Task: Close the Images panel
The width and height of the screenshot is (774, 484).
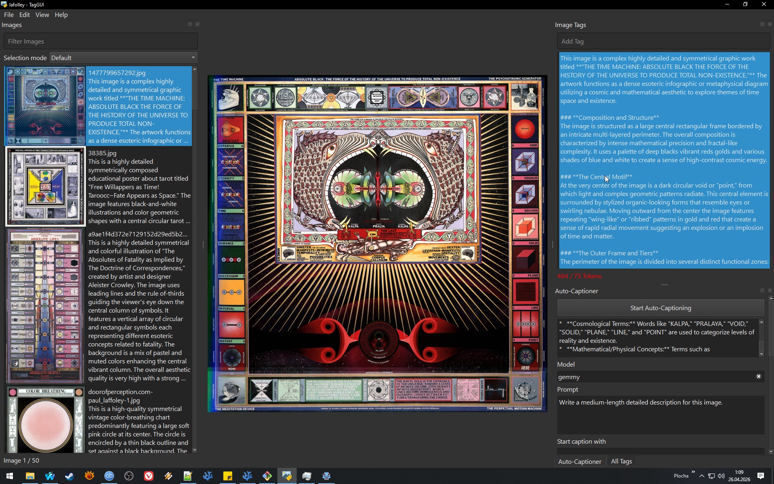Action: (198, 25)
